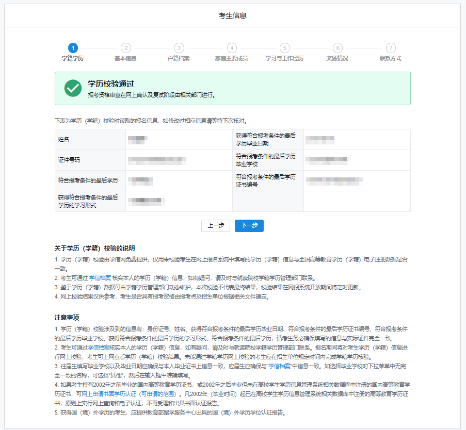Open 学信档案 link in the 校验说明 section
The width and height of the screenshot is (466, 430).
click(100, 278)
